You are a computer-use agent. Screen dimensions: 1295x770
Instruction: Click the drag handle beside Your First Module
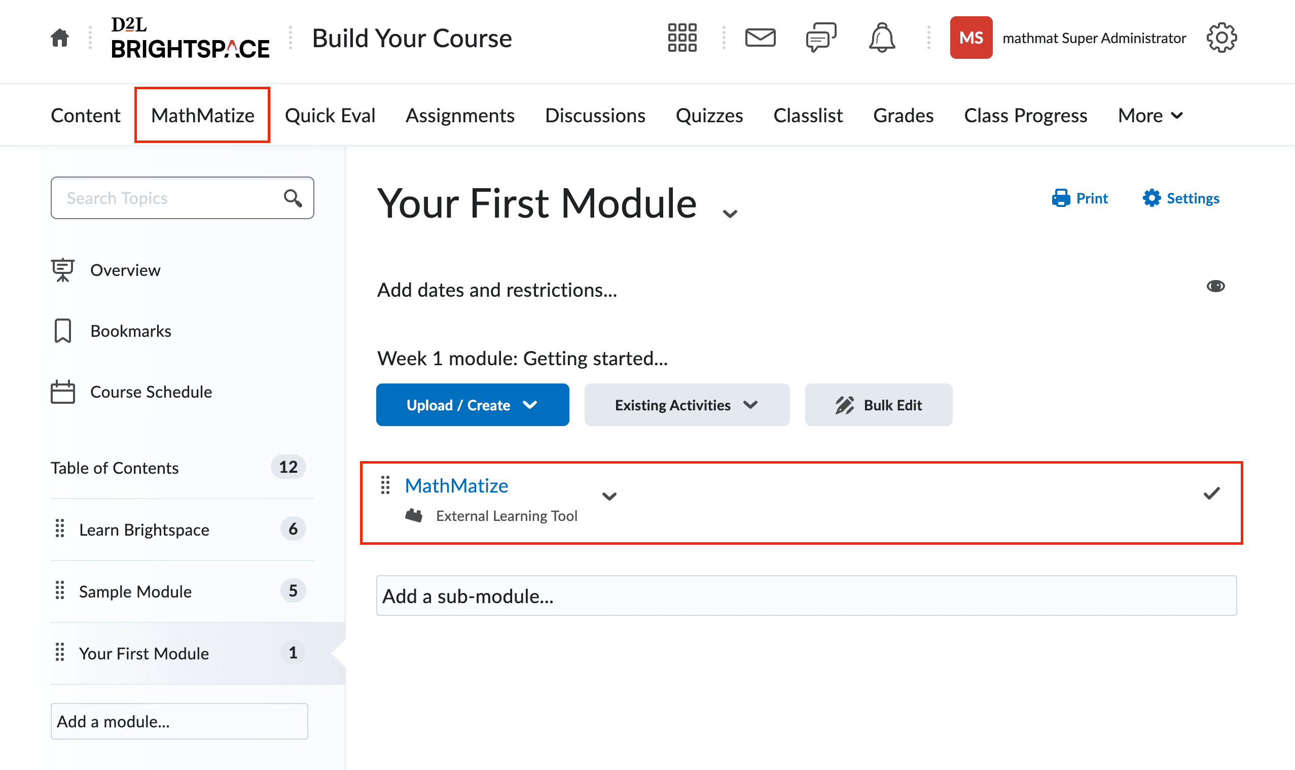[60, 652]
